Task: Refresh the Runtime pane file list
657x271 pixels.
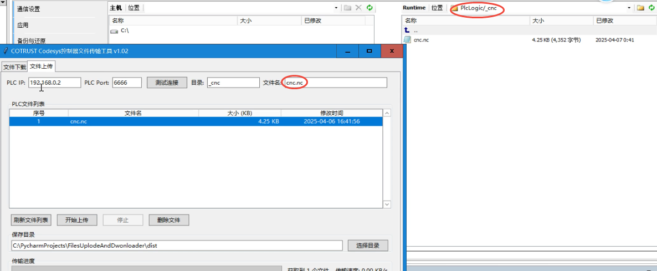Action: [x=653, y=8]
